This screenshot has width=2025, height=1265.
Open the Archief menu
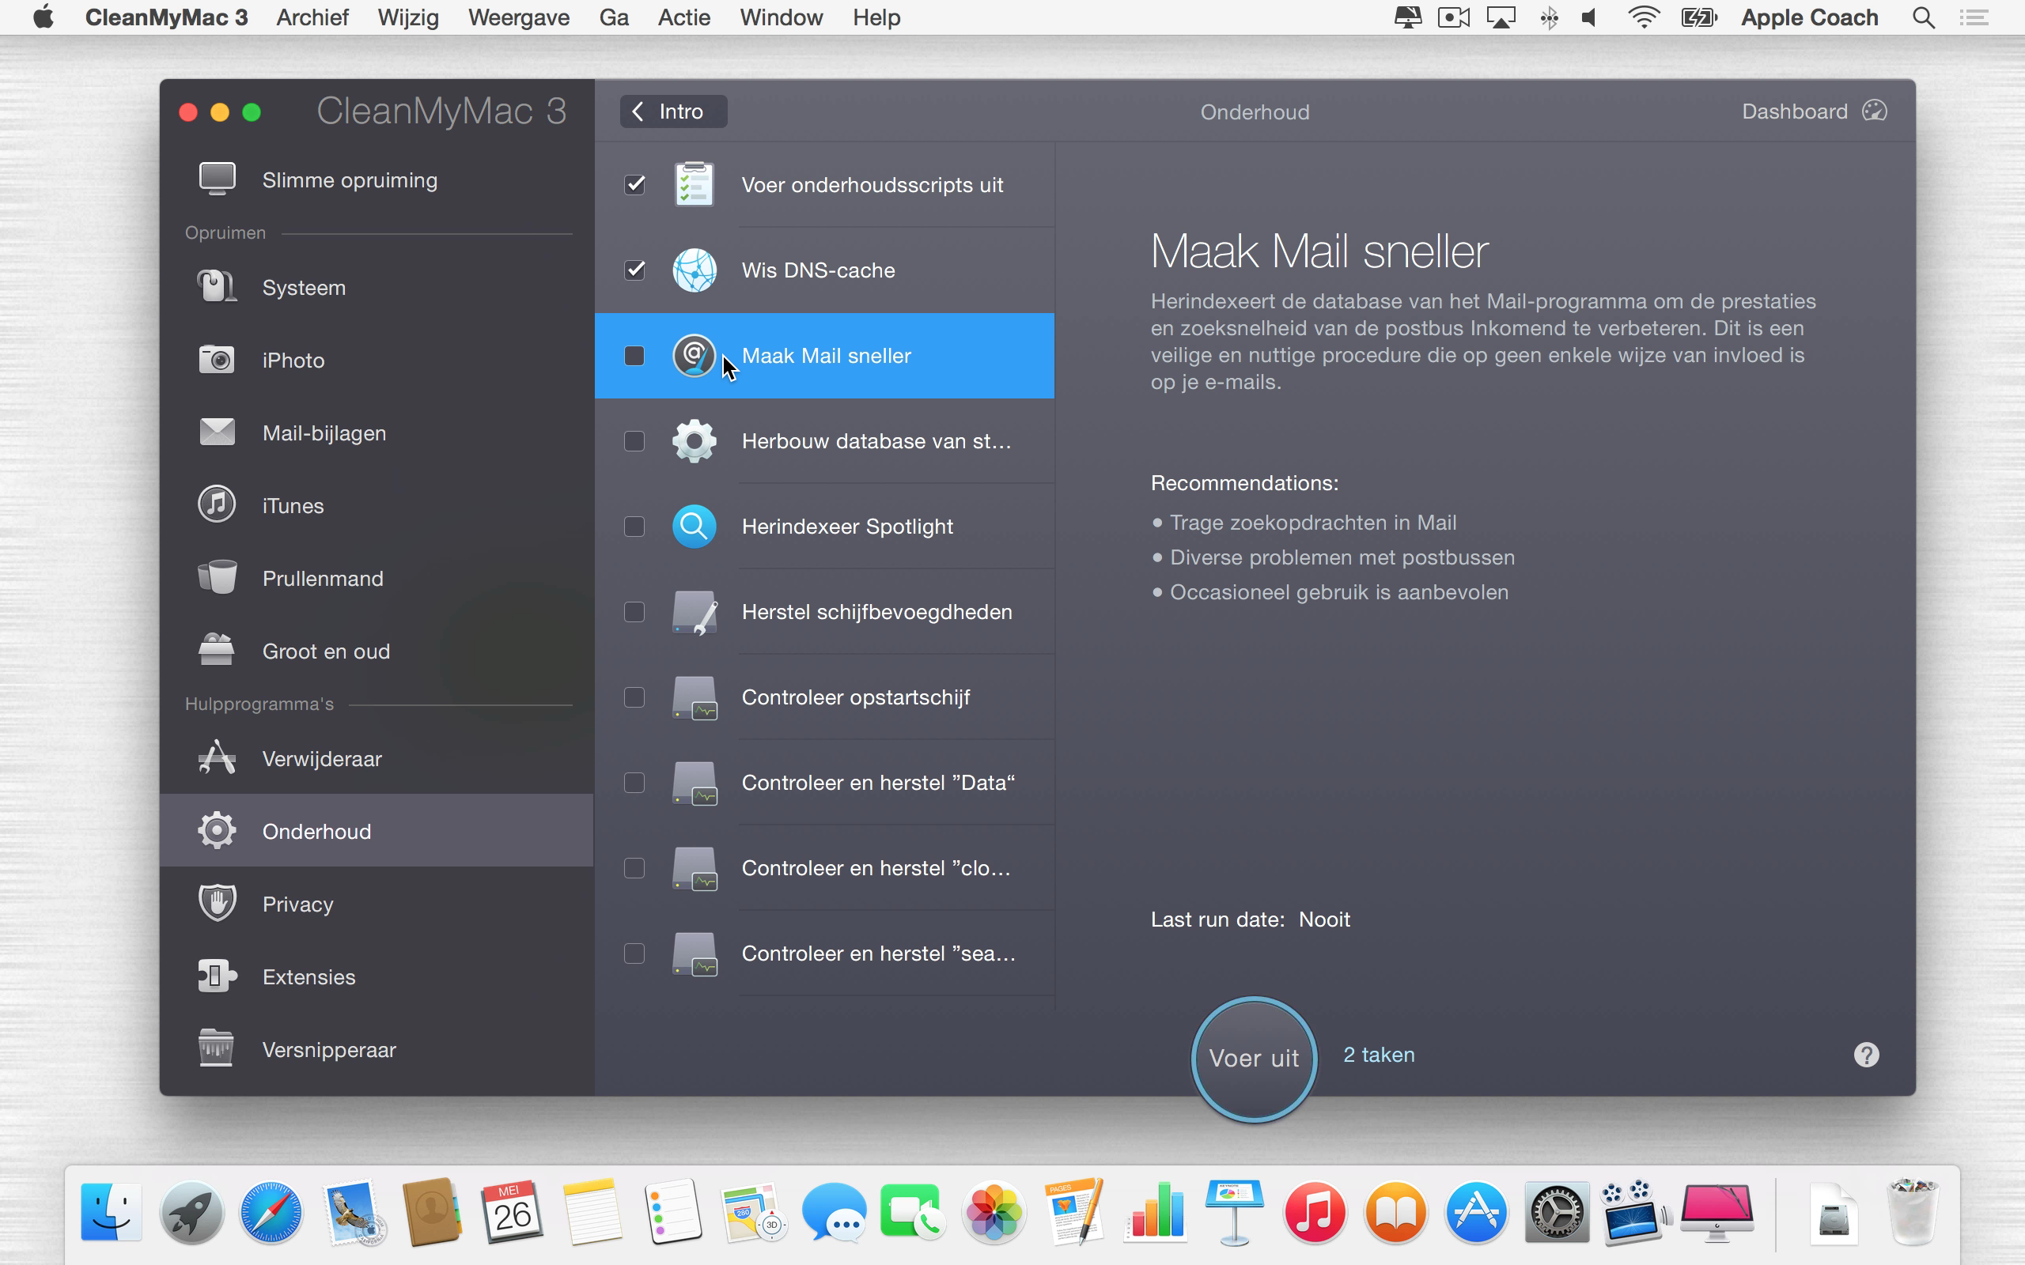(x=312, y=17)
